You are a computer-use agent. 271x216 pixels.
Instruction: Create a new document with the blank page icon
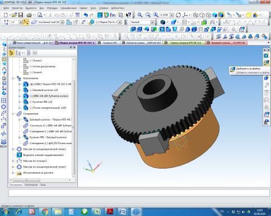coord(6,15)
